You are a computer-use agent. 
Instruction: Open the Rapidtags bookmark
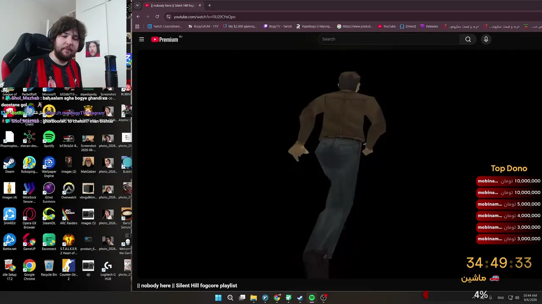coord(314,26)
